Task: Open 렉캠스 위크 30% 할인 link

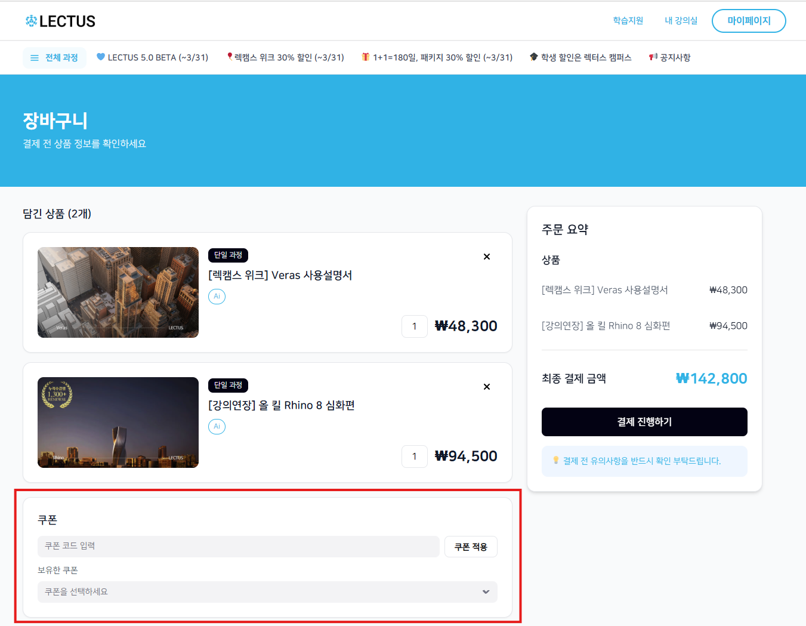Action: point(285,58)
